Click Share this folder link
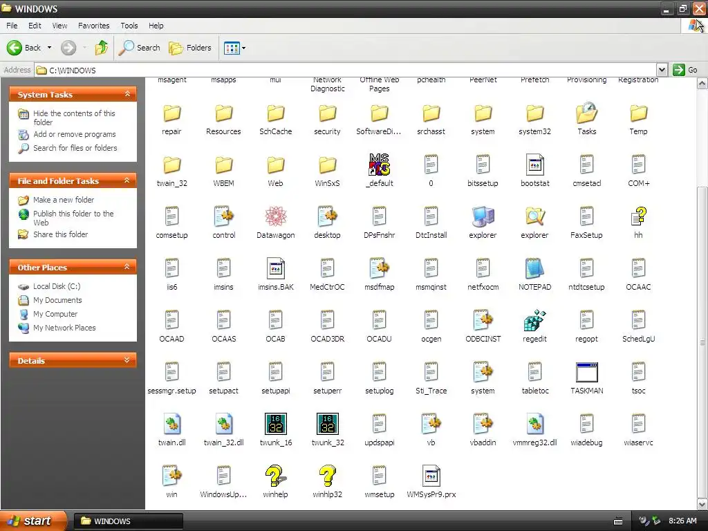Image resolution: width=708 pixels, height=531 pixels. pos(61,234)
